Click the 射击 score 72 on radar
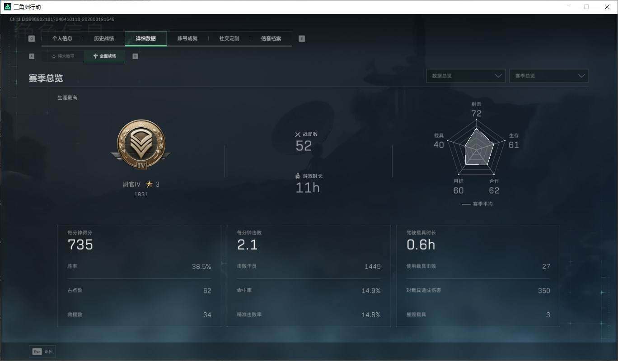618x361 pixels. (x=476, y=114)
